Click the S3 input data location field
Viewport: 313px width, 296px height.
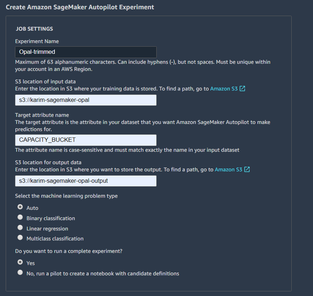click(x=85, y=100)
